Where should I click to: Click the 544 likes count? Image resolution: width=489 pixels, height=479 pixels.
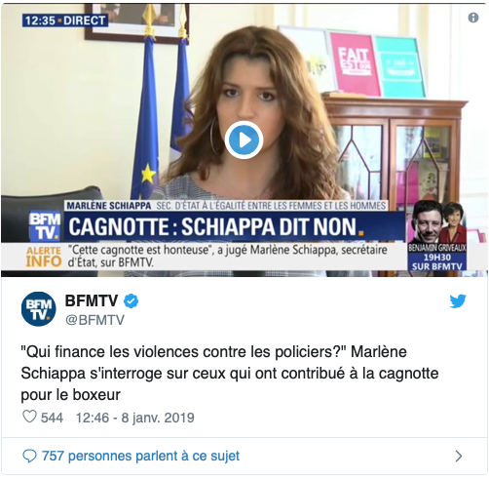tap(52, 418)
